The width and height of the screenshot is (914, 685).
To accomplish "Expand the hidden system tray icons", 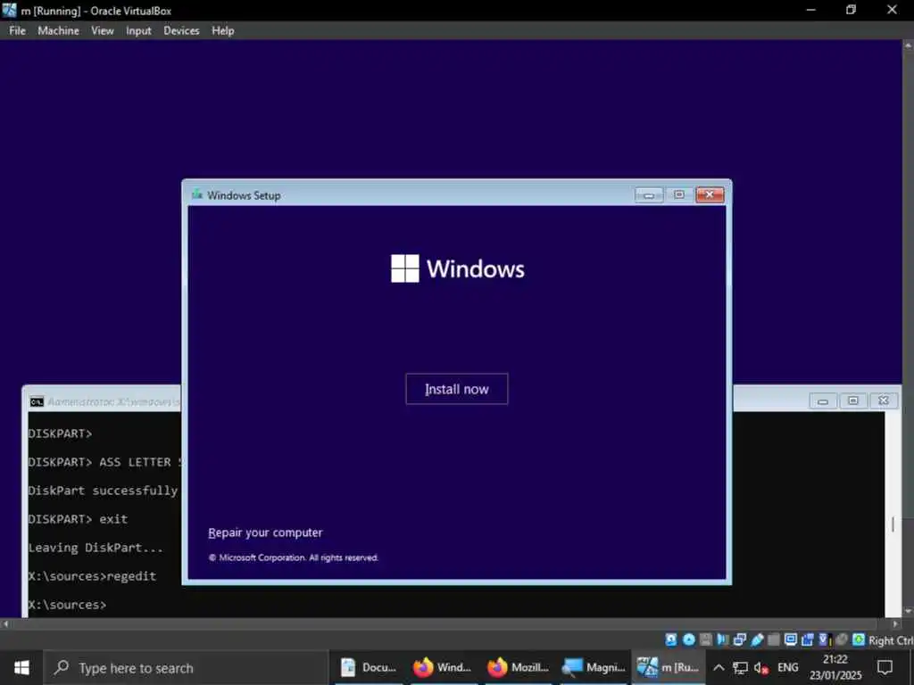I will coord(719,668).
